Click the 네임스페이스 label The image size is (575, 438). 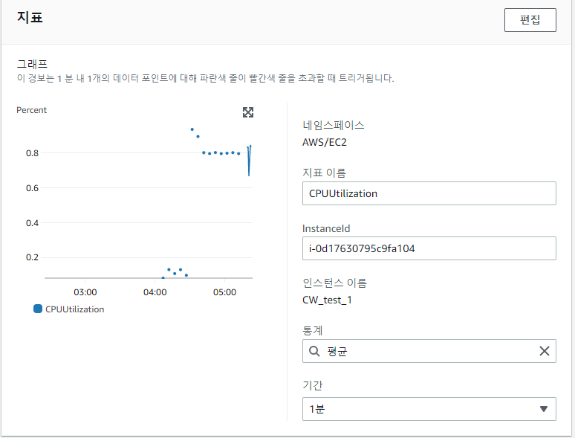pyautogui.click(x=334, y=125)
